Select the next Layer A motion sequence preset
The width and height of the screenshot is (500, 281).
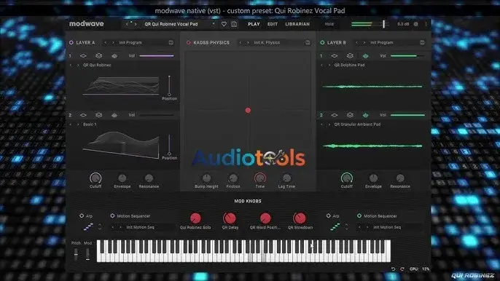[120, 227]
